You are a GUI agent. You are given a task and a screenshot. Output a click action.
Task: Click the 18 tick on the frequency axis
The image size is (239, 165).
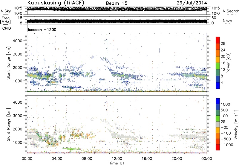20,18
